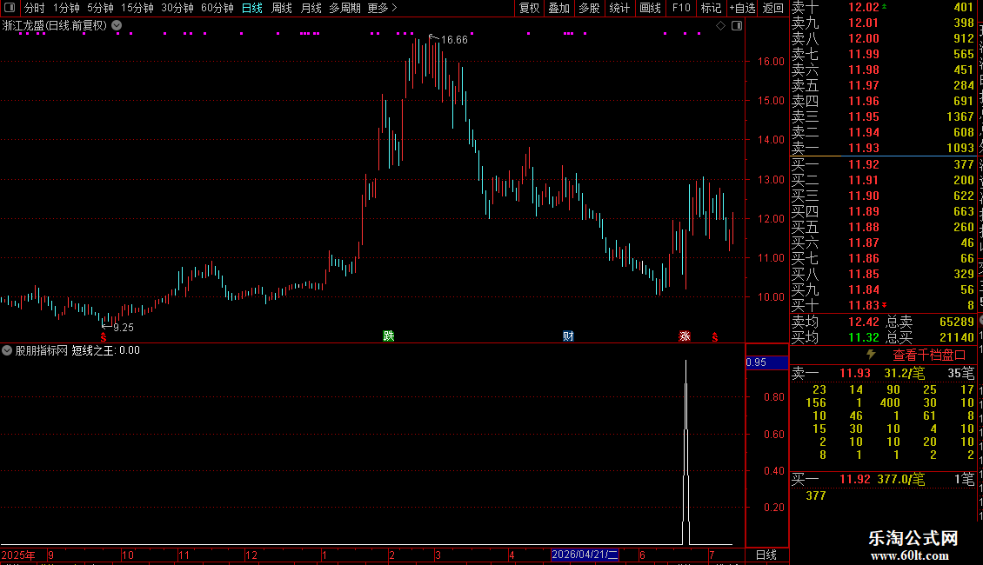This screenshot has height=565, width=983.
Task: Select the 1分钟 period tab
Action: 66,8
